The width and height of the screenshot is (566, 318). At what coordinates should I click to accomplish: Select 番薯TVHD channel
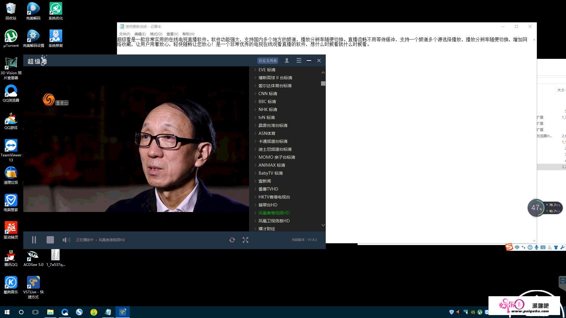pyautogui.click(x=268, y=189)
